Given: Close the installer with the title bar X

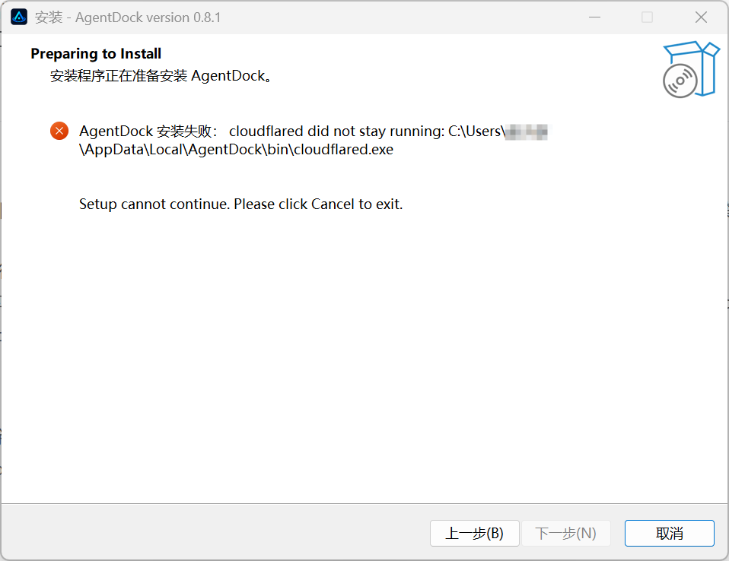Looking at the screenshot, I should (x=701, y=17).
